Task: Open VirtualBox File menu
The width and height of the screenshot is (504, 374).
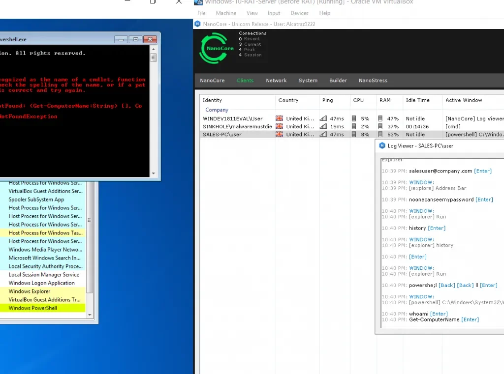Action: [x=201, y=13]
